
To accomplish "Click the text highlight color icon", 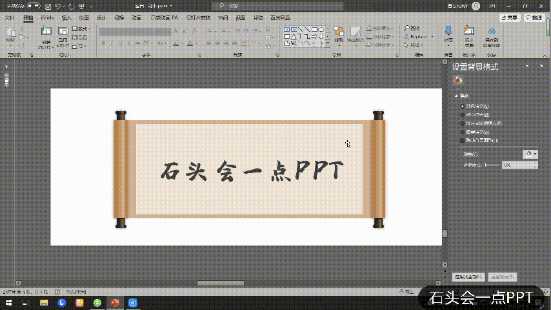I will click(175, 43).
